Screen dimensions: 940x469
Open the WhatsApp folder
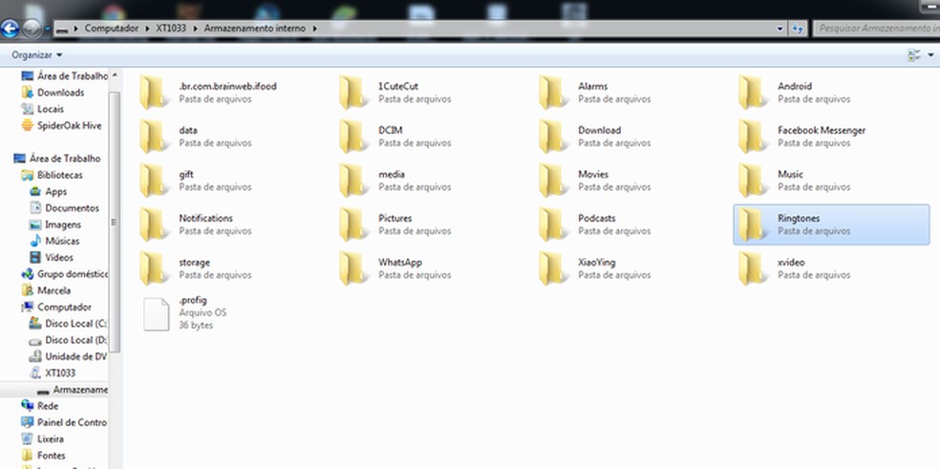coord(395,268)
